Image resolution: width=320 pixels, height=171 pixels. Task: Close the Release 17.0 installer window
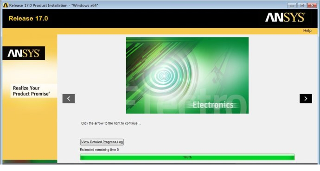(312, 6)
